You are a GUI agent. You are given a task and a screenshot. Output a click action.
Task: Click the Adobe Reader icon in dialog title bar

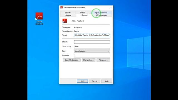point(61,7)
